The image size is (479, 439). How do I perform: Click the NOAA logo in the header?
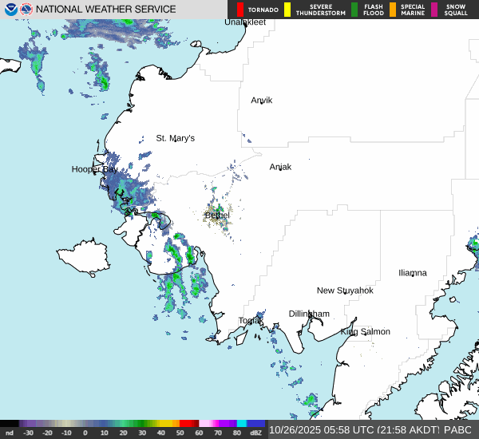[10, 10]
